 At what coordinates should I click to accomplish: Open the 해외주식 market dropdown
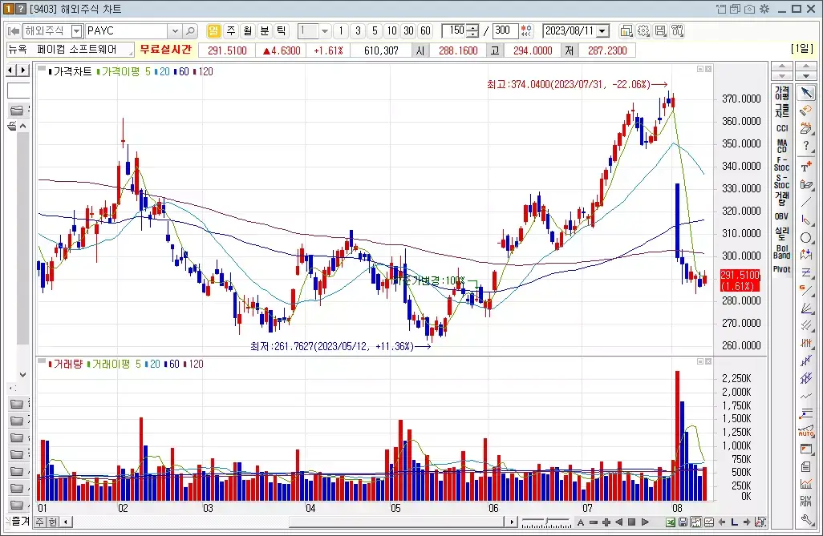coord(77,31)
